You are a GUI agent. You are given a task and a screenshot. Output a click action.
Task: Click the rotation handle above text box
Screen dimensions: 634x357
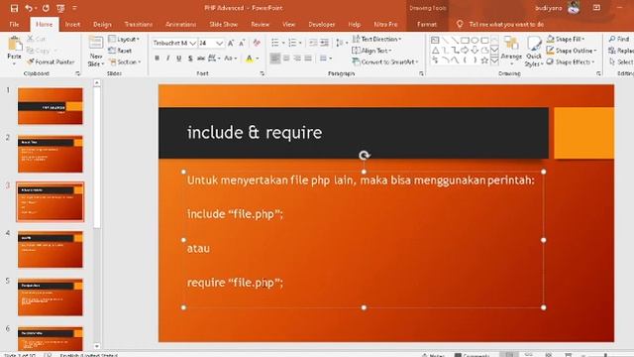[x=364, y=156]
